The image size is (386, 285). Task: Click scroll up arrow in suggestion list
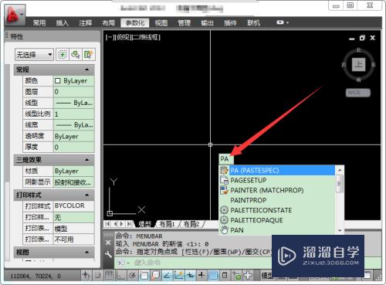click(340, 170)
